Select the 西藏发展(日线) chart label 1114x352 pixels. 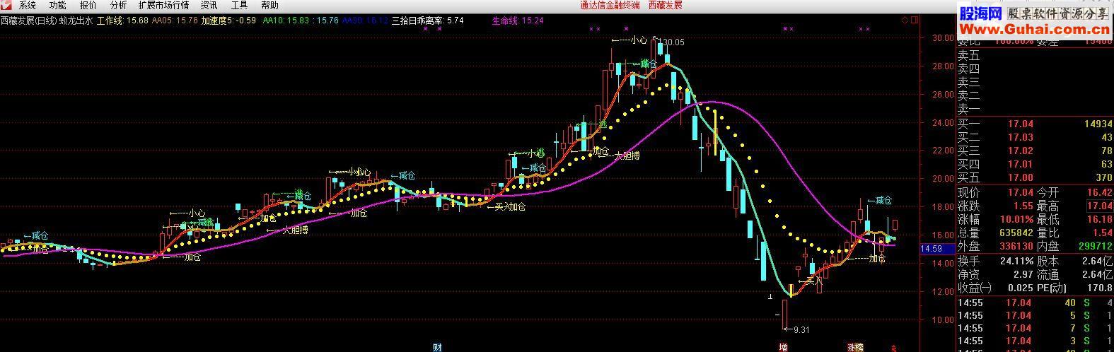[x=29, y=21]
